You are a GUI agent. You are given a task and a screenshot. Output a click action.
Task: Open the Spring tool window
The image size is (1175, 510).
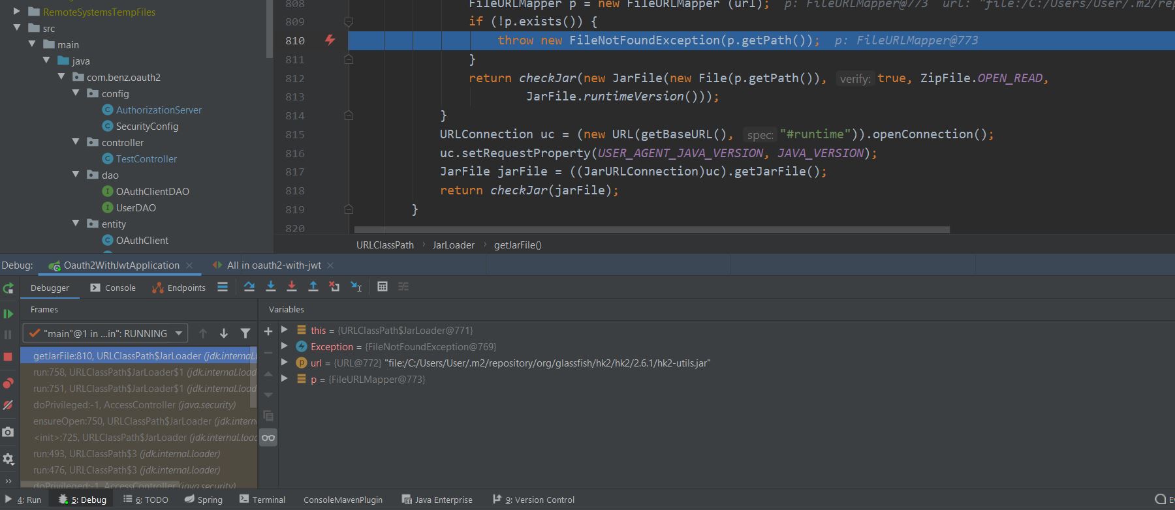pyautogui.click(x=204, y=500)
